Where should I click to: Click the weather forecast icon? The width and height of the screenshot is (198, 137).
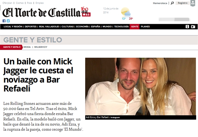pos(126,12)
